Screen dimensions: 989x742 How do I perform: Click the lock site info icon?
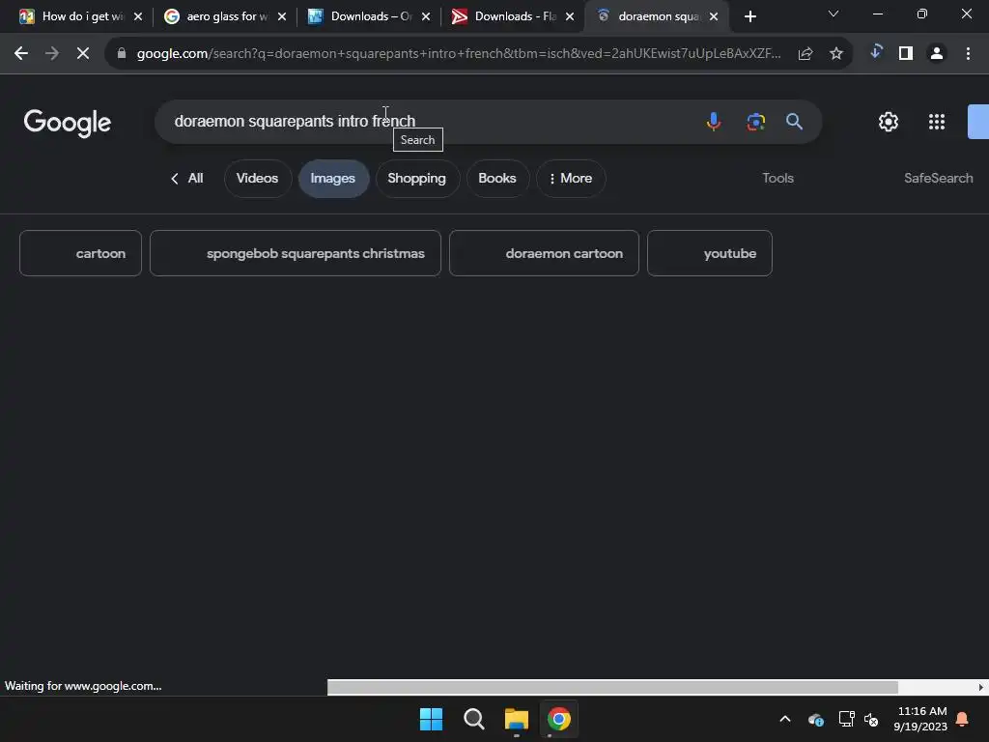coord(122,54)
